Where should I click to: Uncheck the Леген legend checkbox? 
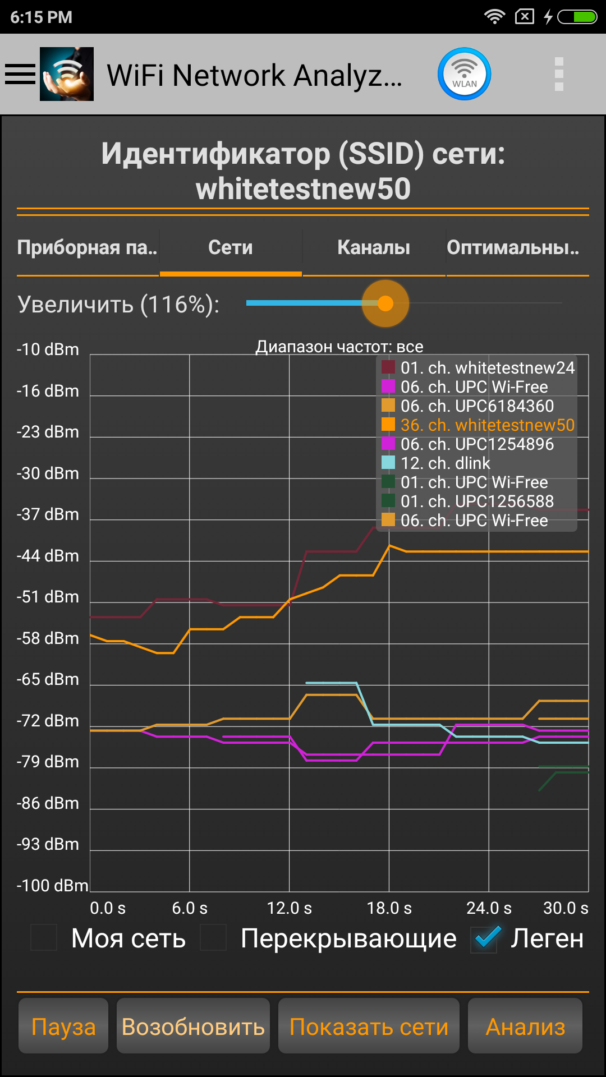(485, 938)
